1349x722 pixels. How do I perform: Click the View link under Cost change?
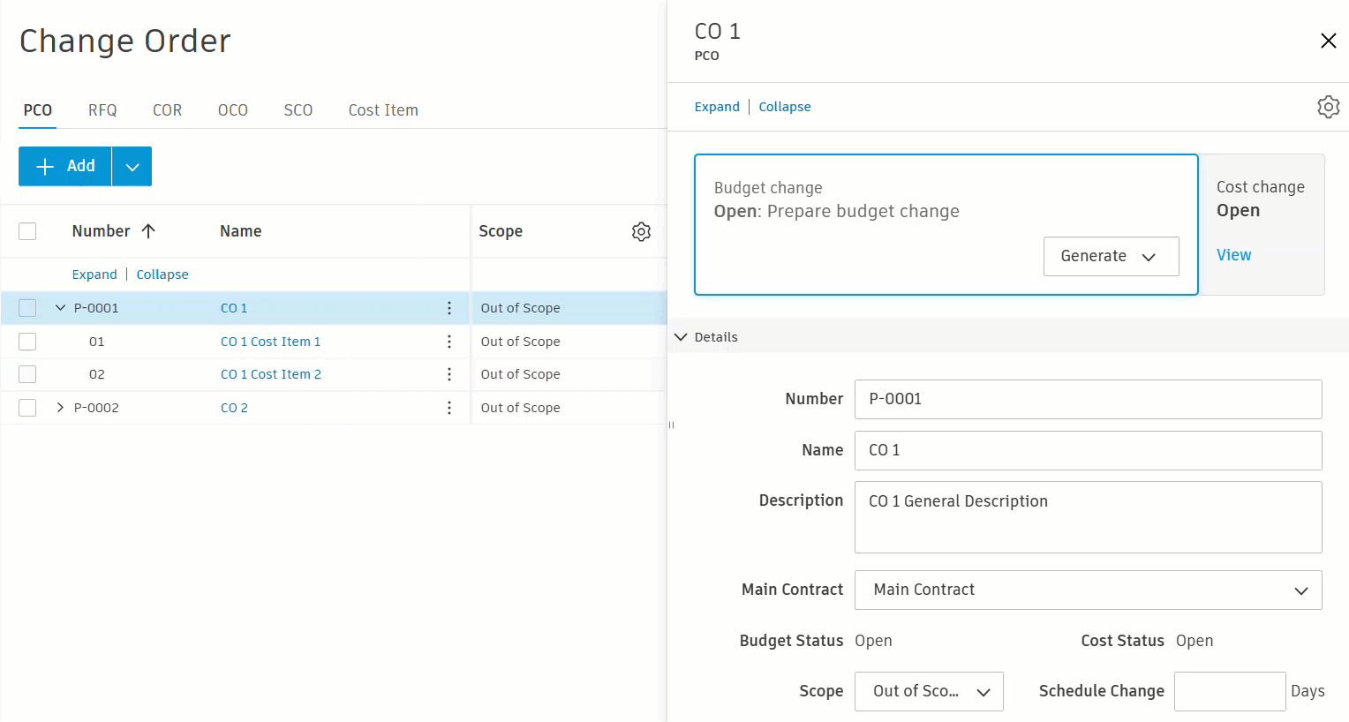[1233, 255]
